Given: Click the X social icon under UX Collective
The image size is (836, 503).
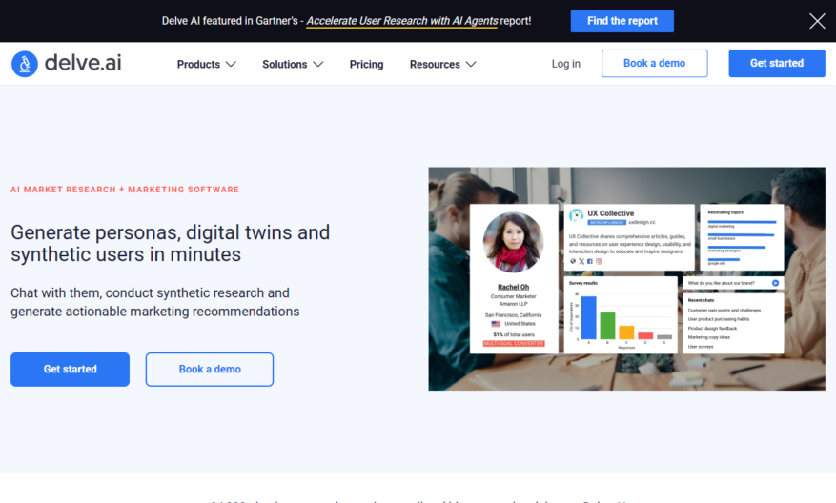Looking at the screenshot, I should 581,261.
